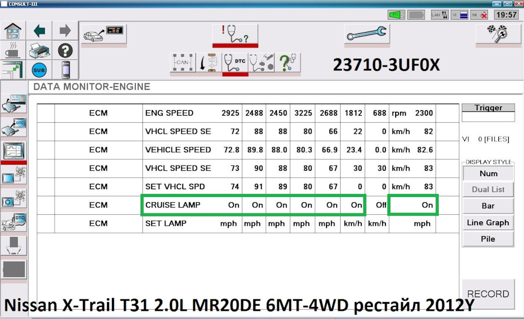Image resolution: width=524 pixels, height=319 pixels.
Task: Click the handheld device icon
Action: 66,70
